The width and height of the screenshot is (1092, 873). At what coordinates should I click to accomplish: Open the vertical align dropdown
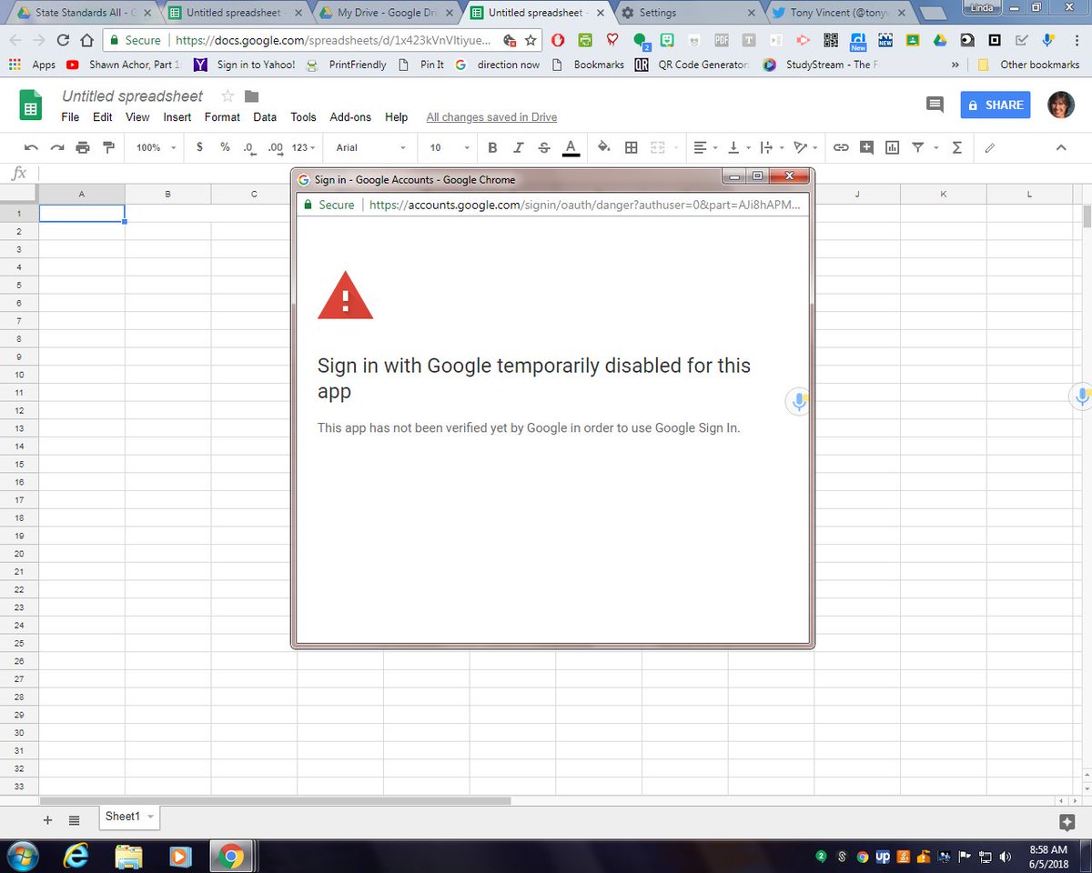click(740, 147)
